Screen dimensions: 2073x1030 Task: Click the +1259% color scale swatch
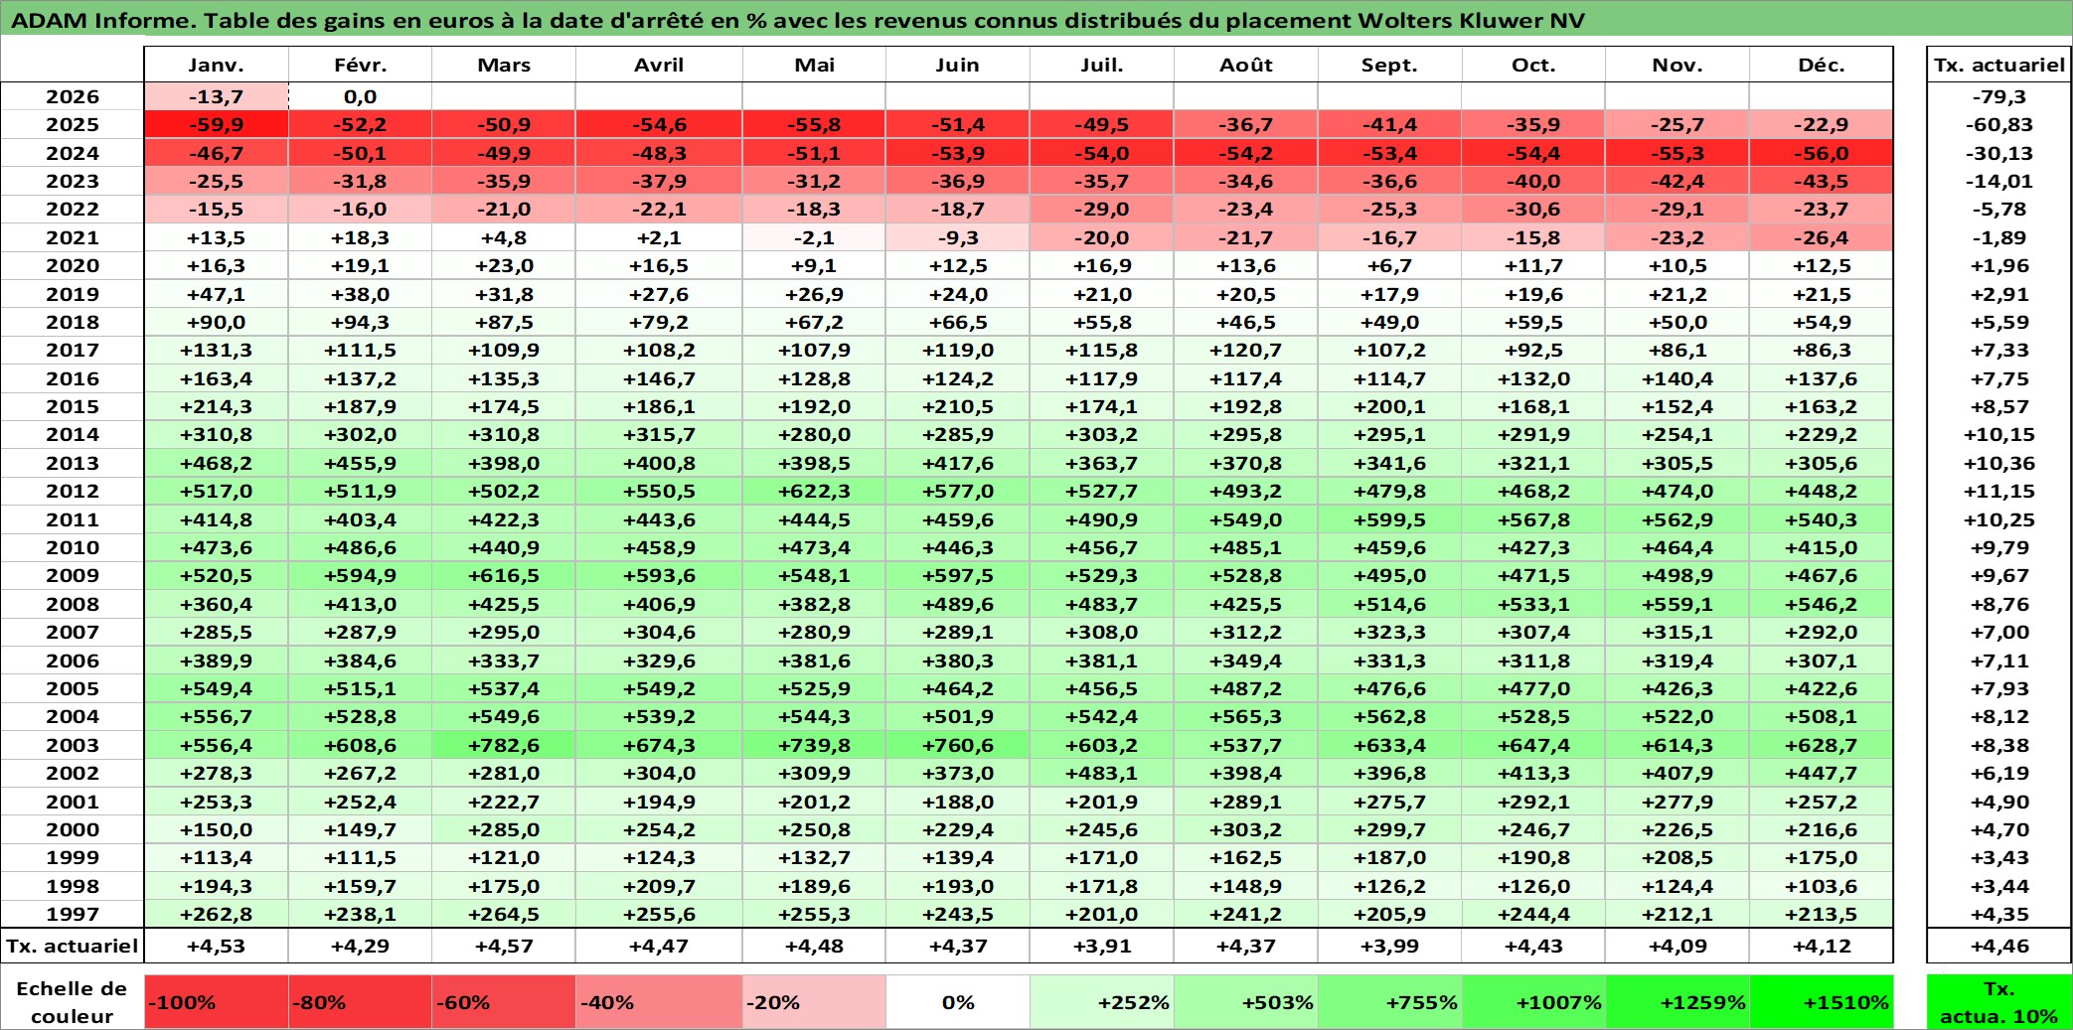pos(1677,1002)
